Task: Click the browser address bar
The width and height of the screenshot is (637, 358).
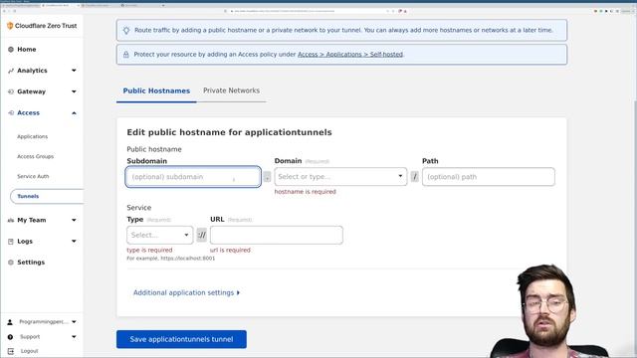Action: pyautogui.click(x=309, y=11)
